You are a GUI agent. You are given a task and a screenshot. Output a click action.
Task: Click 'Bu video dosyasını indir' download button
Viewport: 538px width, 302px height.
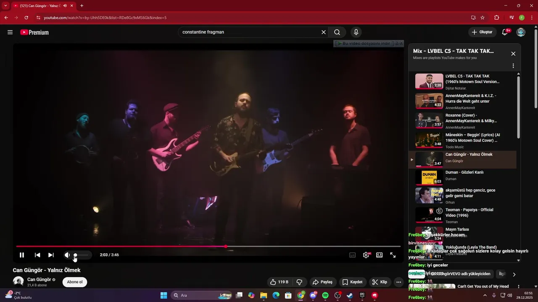click(364, 44)
